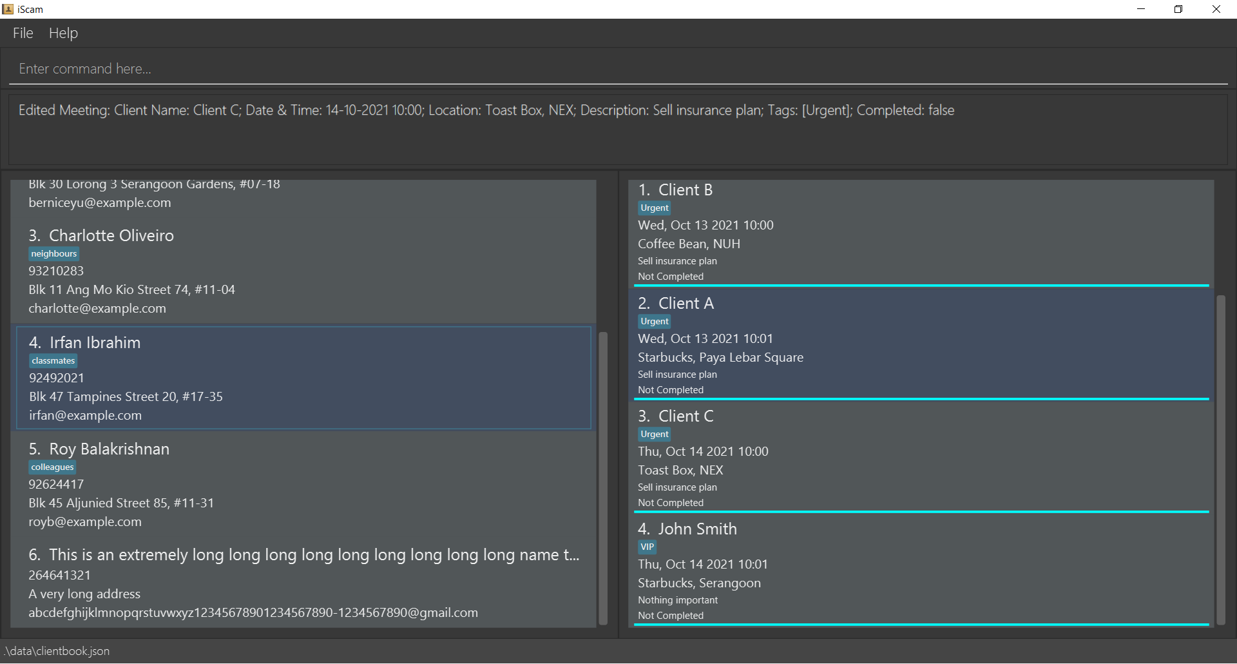This screenshot has width=1237, height=664.
Task: Click location Coffee Bean, NUH
Action: [689, 244]
